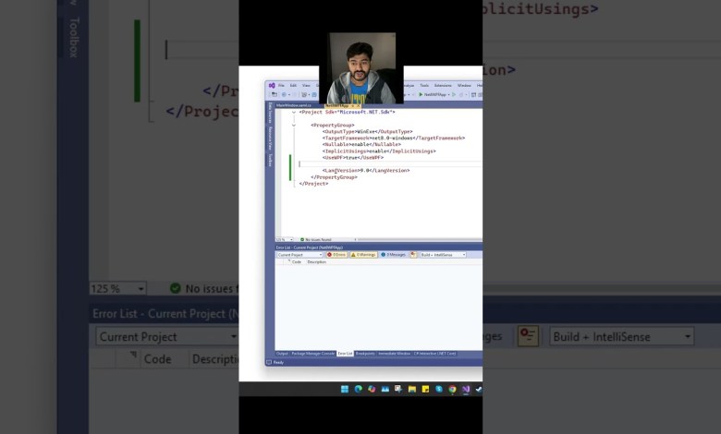Open the Build + IntelliSense dropdown
The image size is (721, 434).
coord(443,255)
